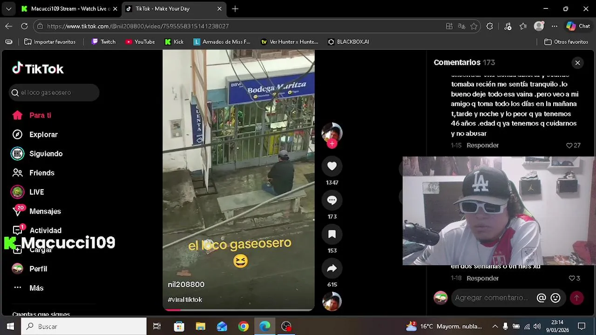Image resolution: width=596 pixels, height=335 pixels.
Task: Open #viraltiktok hashtag
Action: 185,300
